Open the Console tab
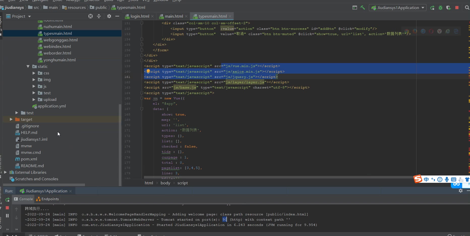470x236 pixels. point(23,199)
